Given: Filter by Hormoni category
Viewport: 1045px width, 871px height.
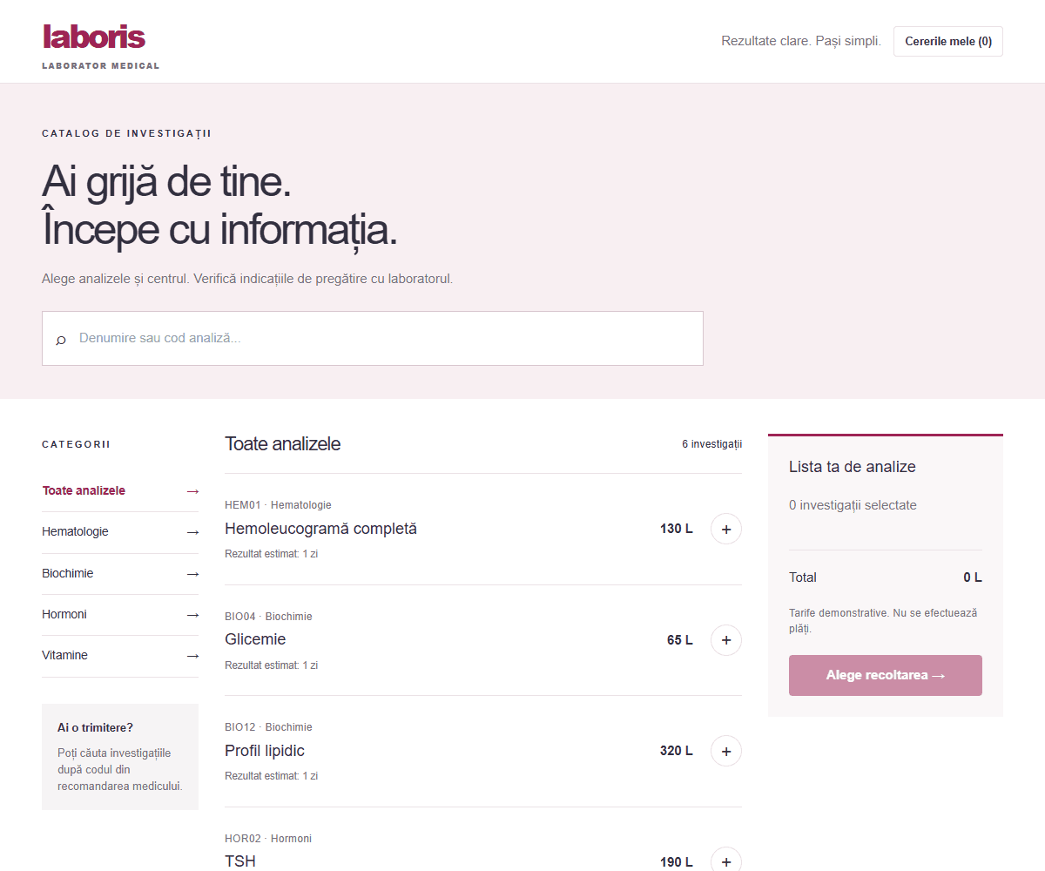Looking at the screenshot, I should click(120, 615).
